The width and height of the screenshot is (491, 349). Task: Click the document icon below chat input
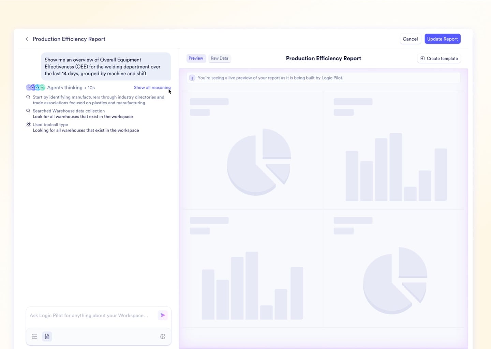coord(47,336)
